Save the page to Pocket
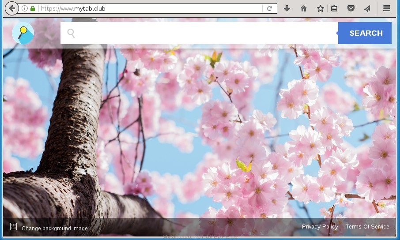The image size is (400, 240). pyautogui.click(x=351, y=8)
